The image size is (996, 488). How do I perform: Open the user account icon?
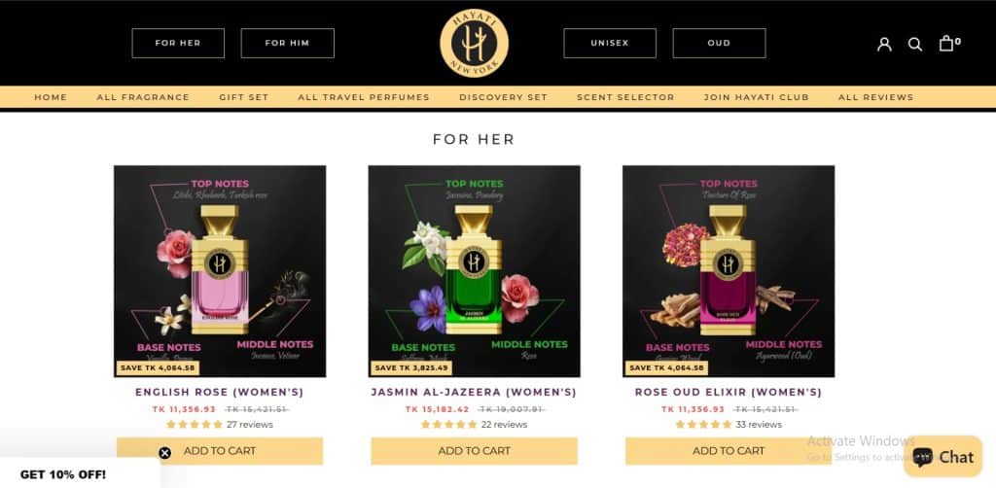884,44
